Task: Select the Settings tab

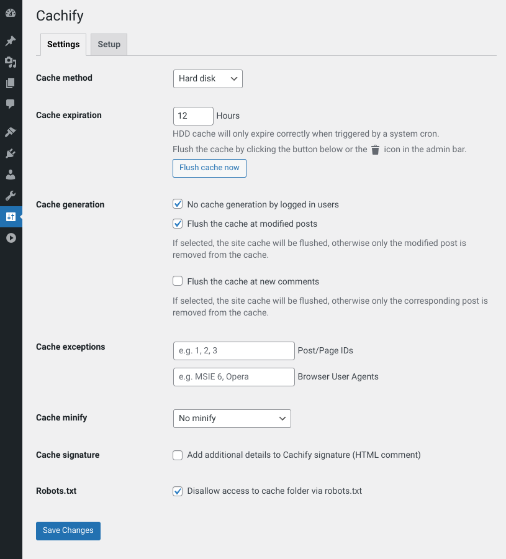Action: click(63, 44)
